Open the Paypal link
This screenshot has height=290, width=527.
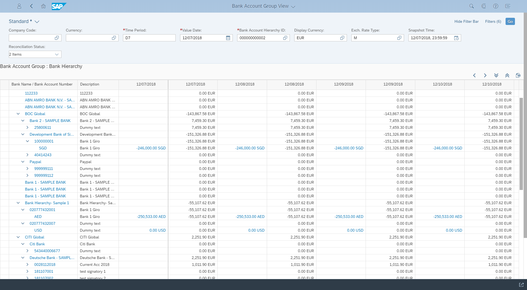point(35,162)
